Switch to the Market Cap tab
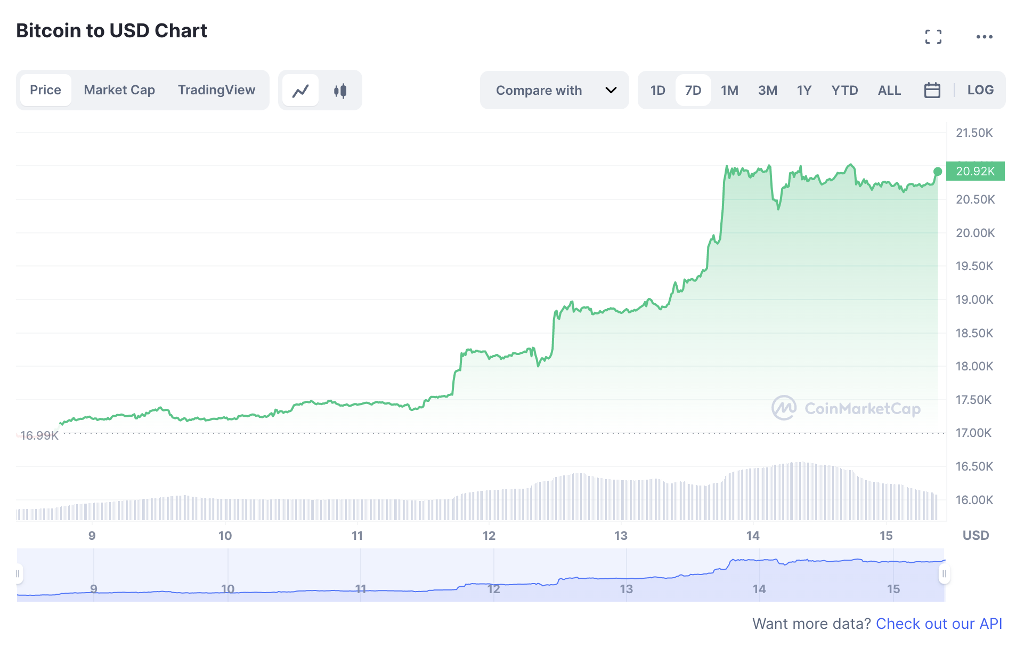This screenshot has height=647, width=1024. pos(119,90)
